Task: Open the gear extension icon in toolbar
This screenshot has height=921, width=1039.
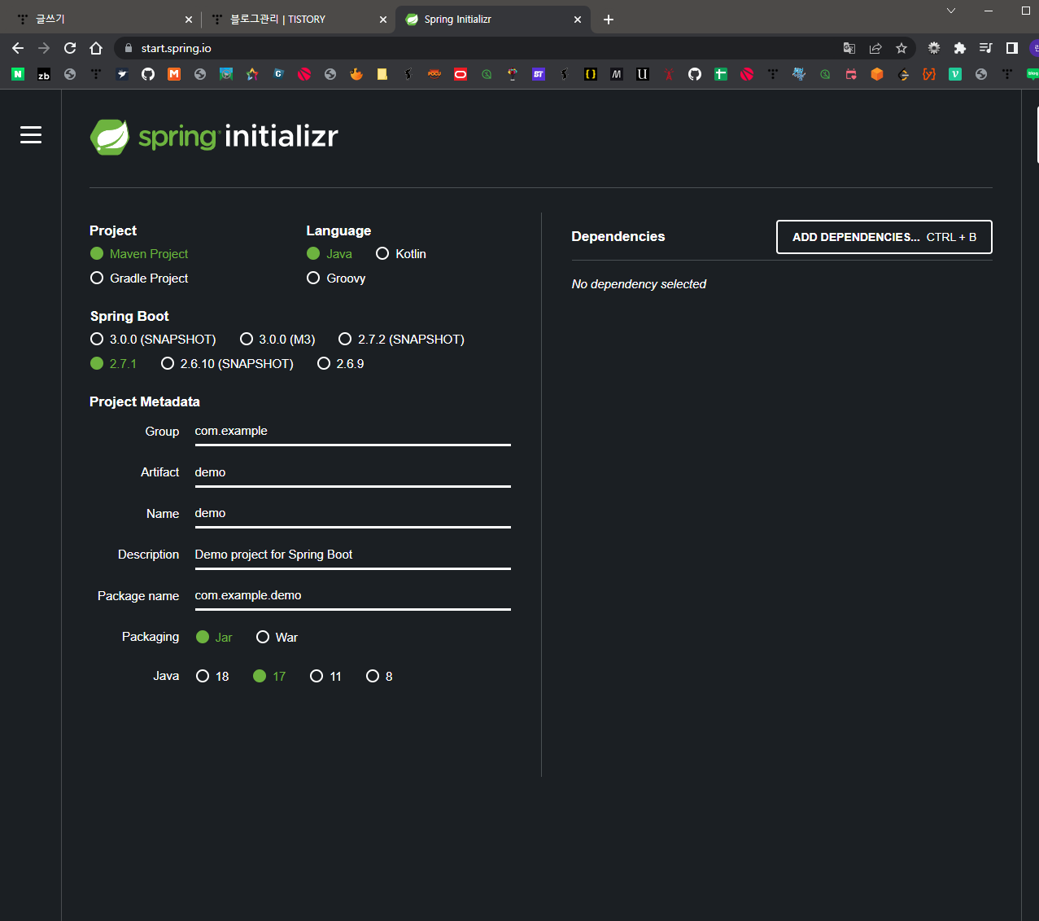Action: [x=934, y=48]
